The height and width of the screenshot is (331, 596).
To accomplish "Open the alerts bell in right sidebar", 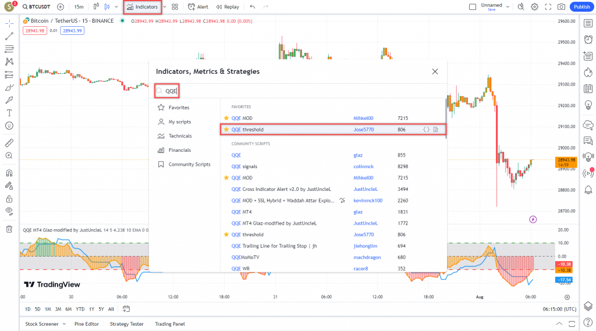I will click(x=588, y=190).
